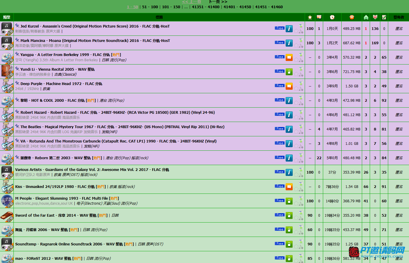Jump to last page 41451 - 41460
The image size is (409, 263).
coord(269,7)
